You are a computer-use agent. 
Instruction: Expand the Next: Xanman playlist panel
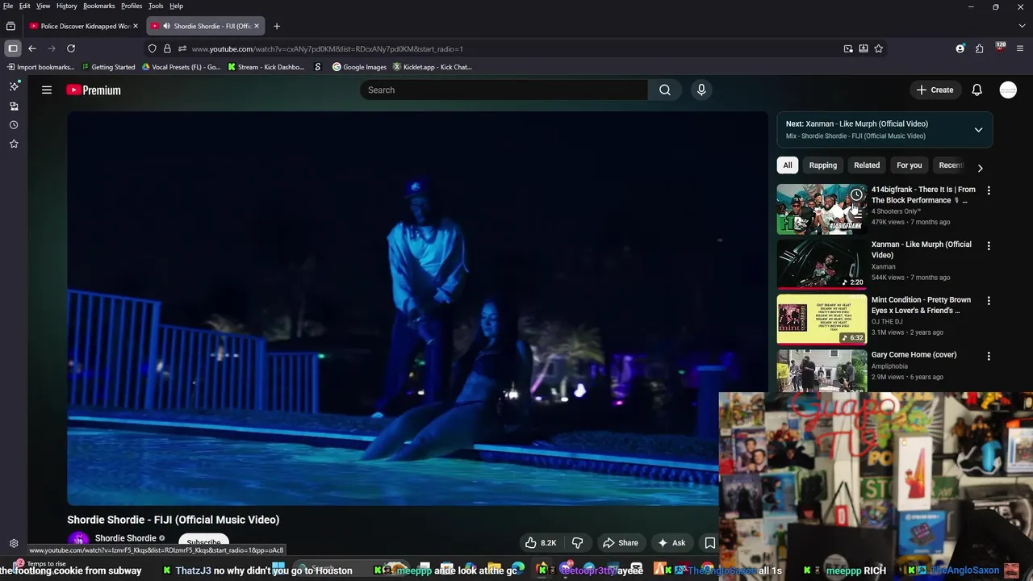978,130
